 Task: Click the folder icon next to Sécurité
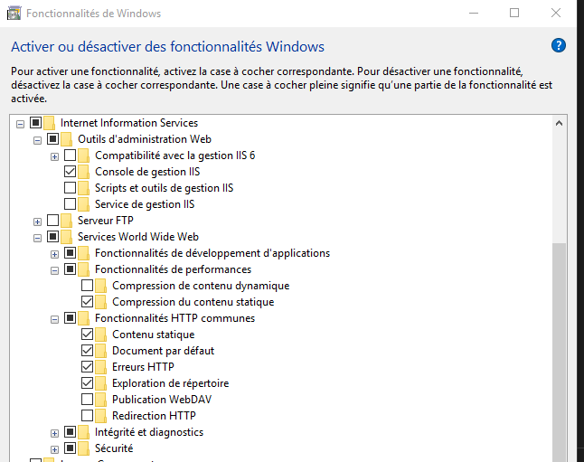click(83, 448)
